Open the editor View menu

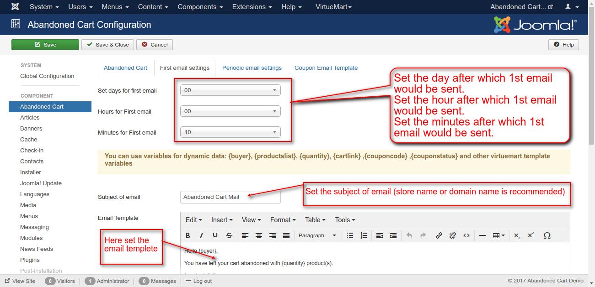tap(251, 220)
